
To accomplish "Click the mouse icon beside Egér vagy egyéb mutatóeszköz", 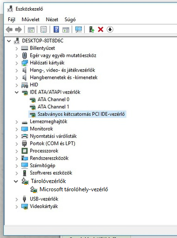I will click(x=24, y=55).
